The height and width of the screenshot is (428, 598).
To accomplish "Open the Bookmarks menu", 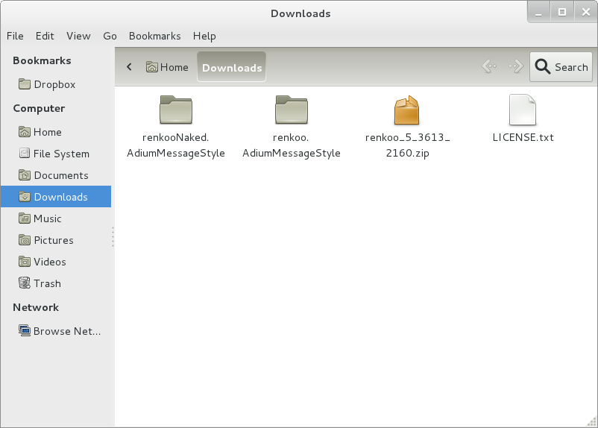I will (x=154, y=36).
